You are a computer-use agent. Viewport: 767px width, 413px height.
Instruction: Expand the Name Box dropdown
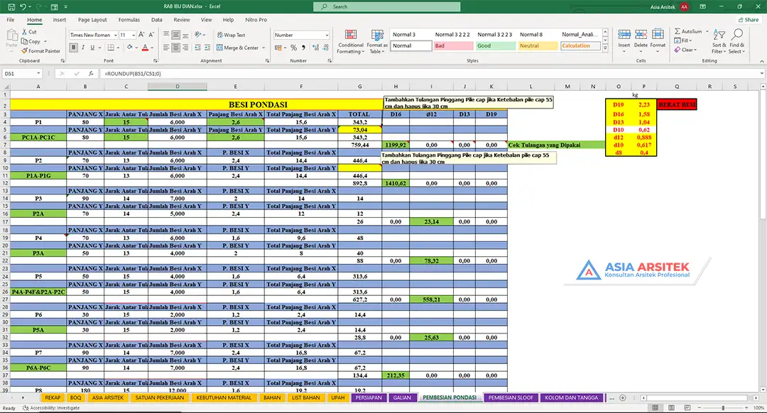(38, 73)
